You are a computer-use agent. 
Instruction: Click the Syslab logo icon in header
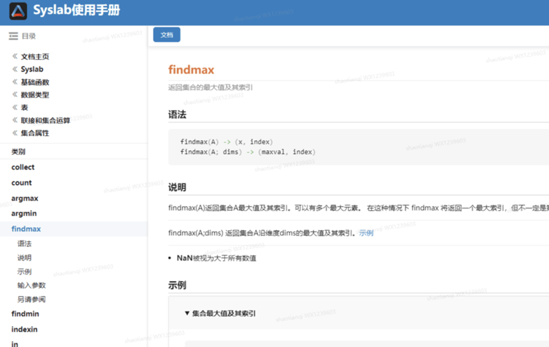pyautogui.click(x=18, y=11)
